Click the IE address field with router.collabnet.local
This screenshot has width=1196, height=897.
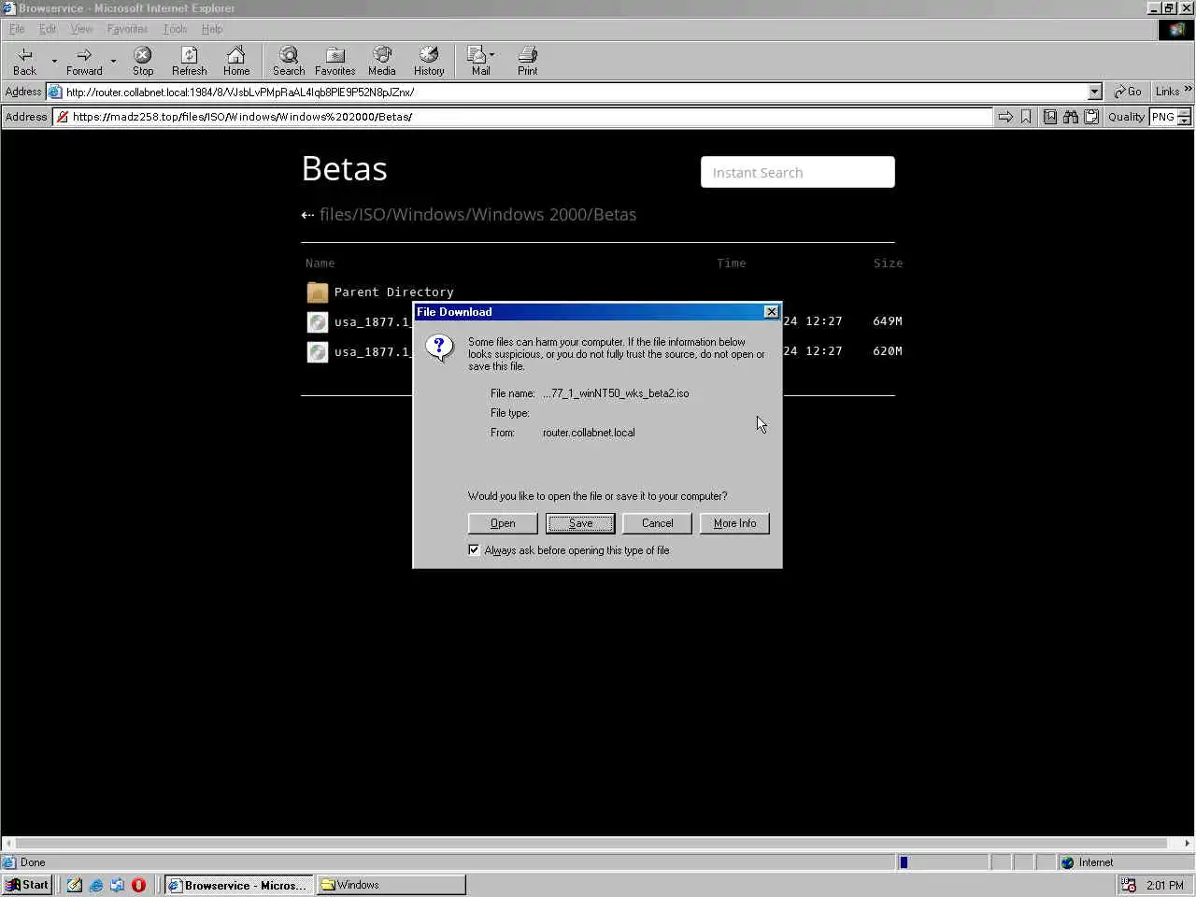(575, 92)
